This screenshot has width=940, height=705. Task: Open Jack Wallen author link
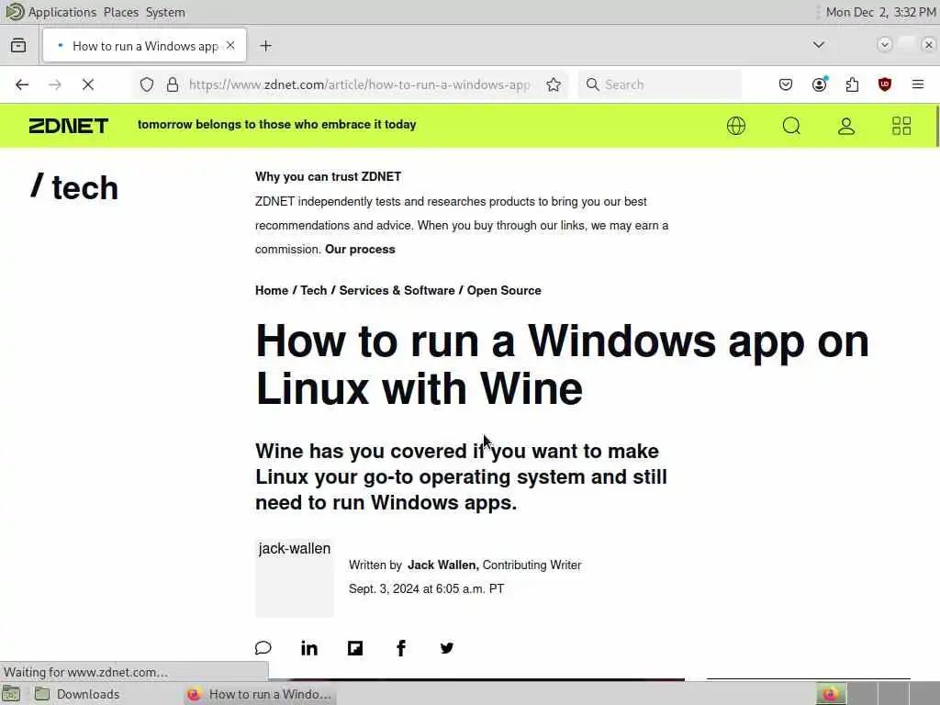point(442,565)
